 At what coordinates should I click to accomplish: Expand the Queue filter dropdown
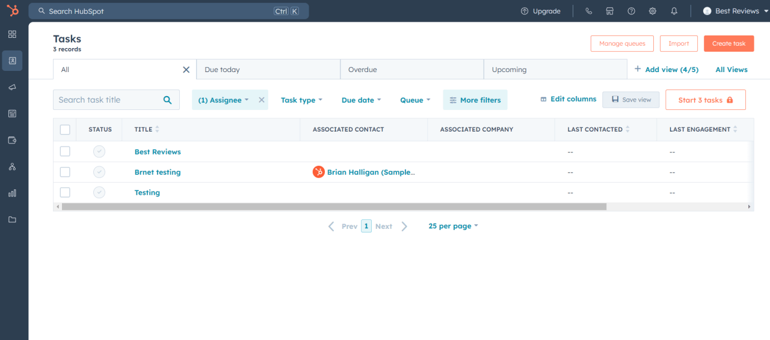pos(415,100)
